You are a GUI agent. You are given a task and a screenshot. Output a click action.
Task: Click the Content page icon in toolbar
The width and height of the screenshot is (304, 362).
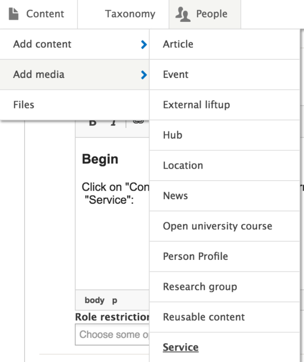[14, 14]
